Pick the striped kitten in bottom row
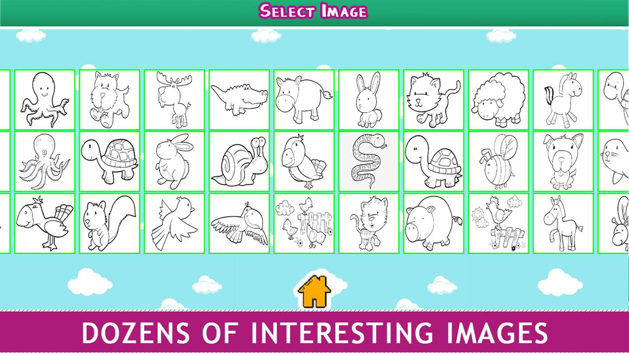The width and height of the screenshot is (629, 353). point(369,224)
